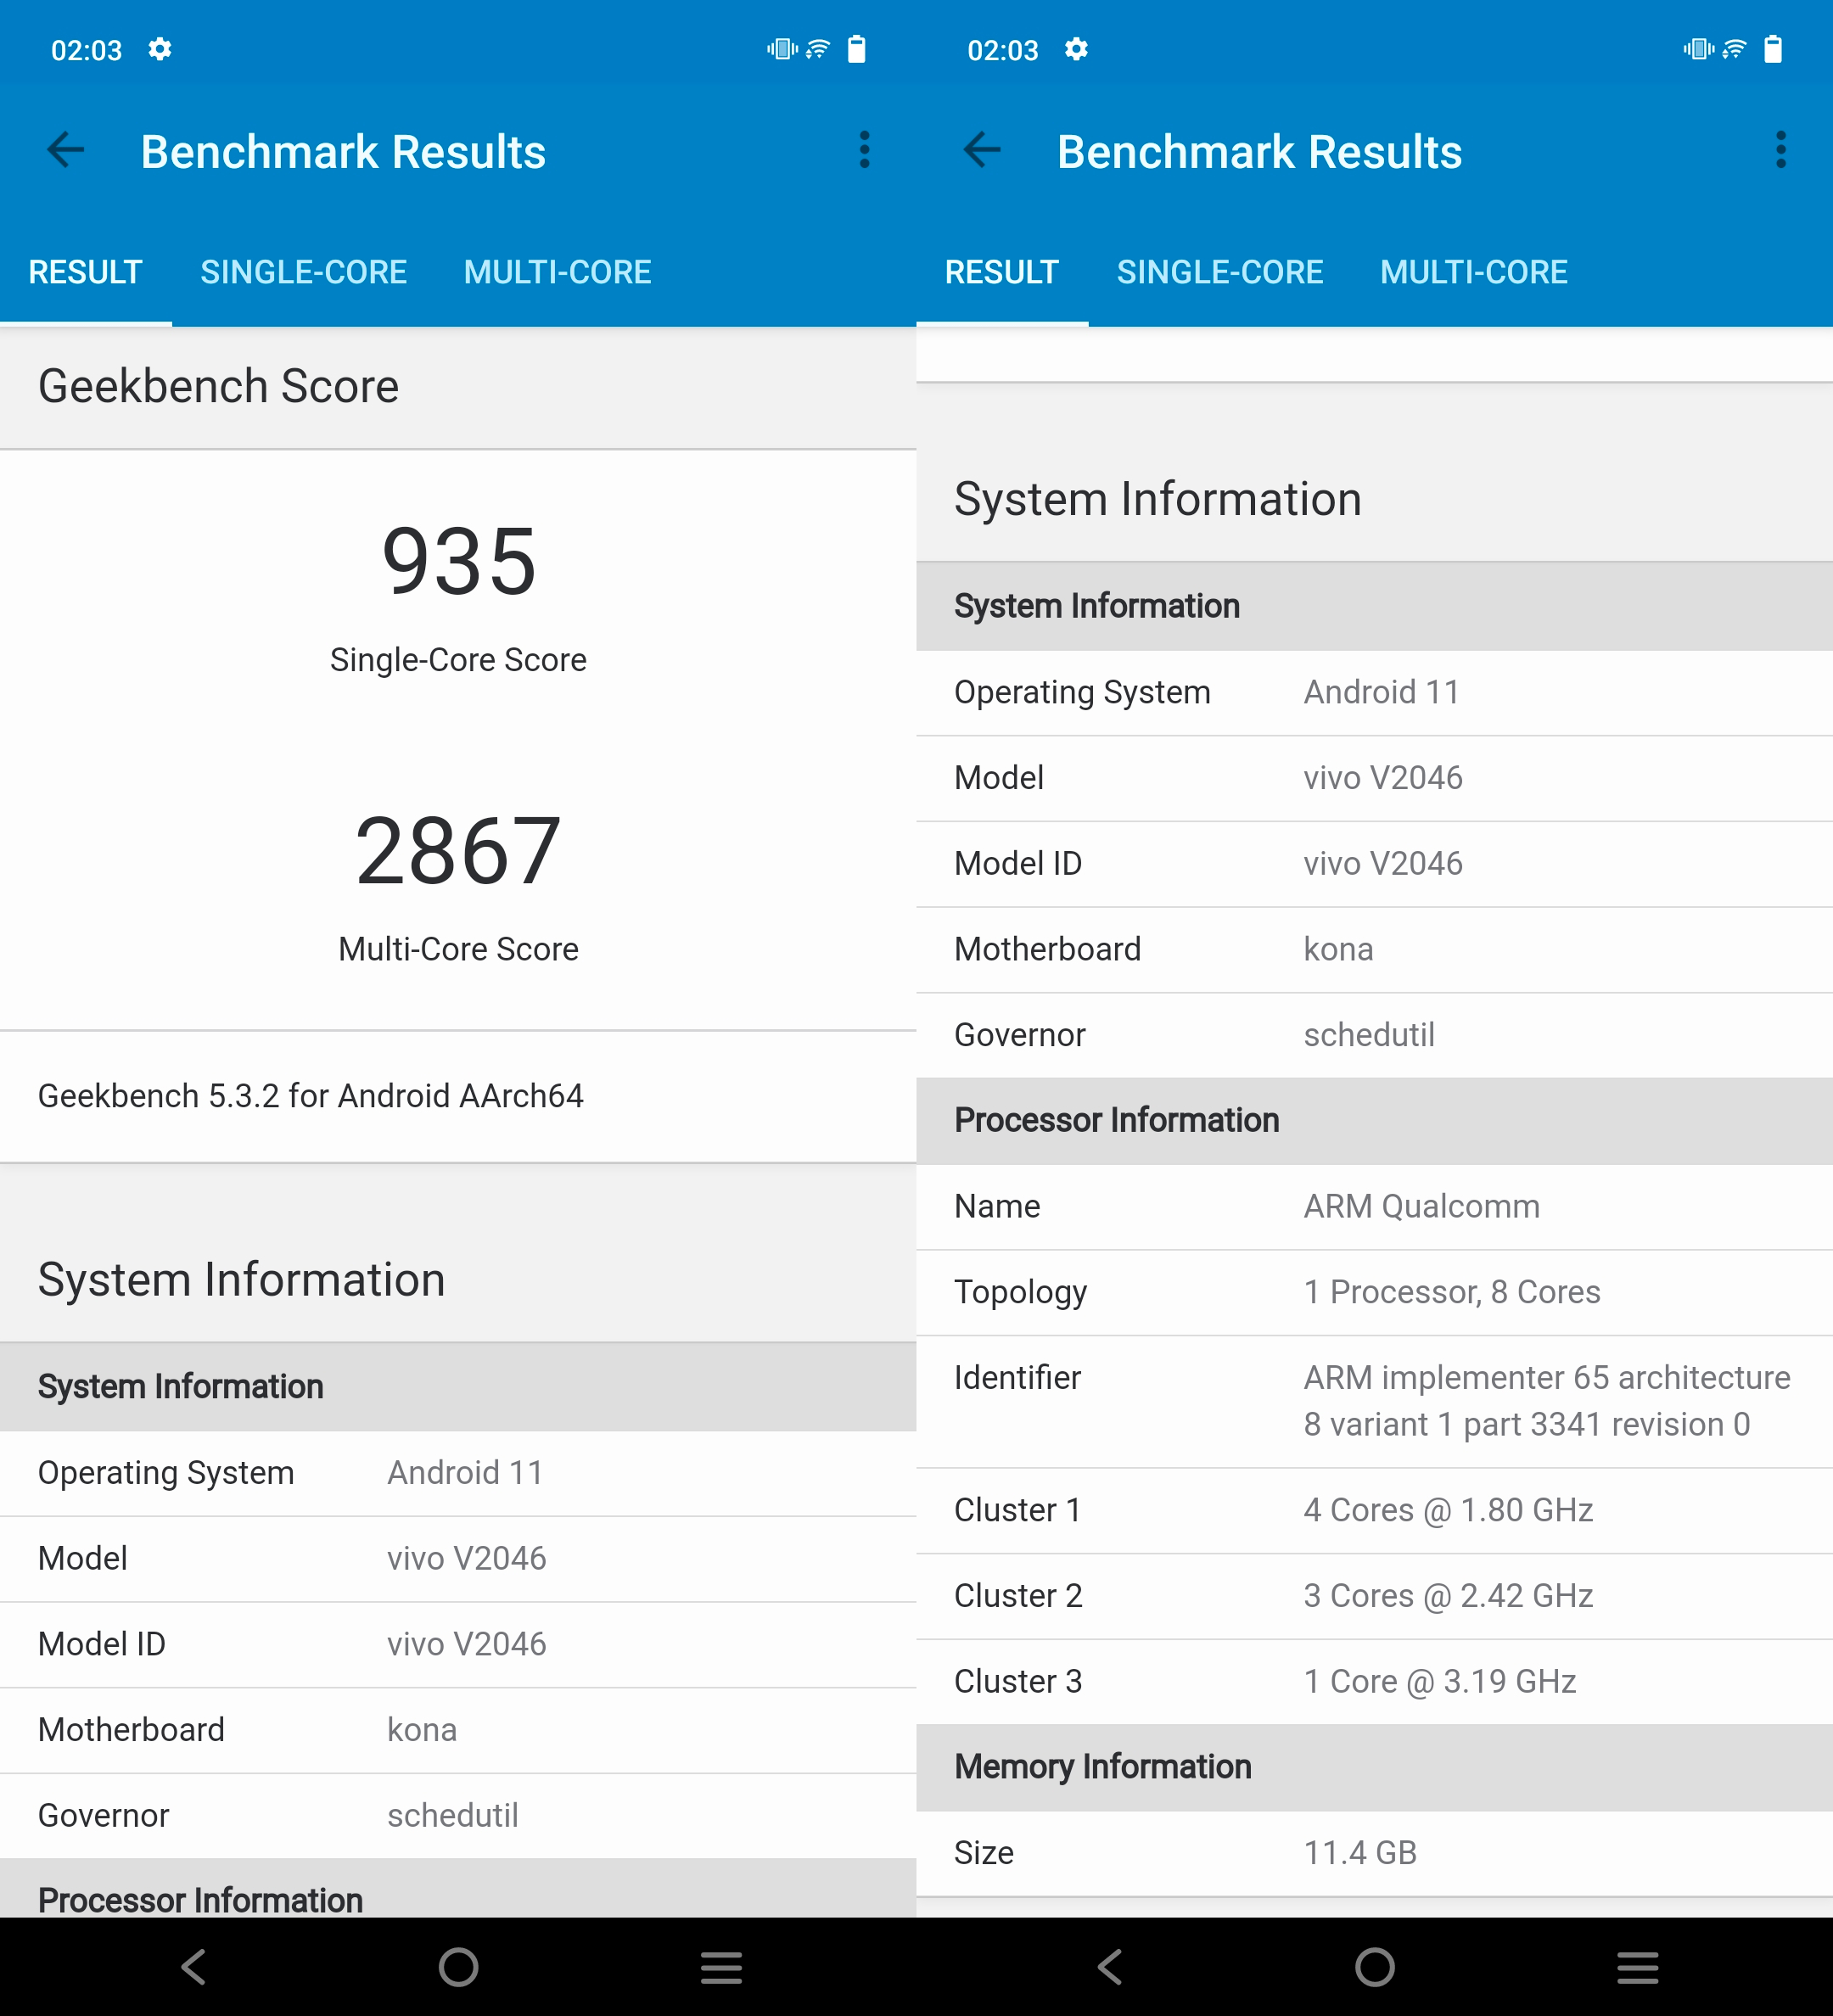The image size is (1833, 2016).
Task: Tap Cluster 3 '1 Core @ 3.19 GHz'
Action: click(1374, 1682)
